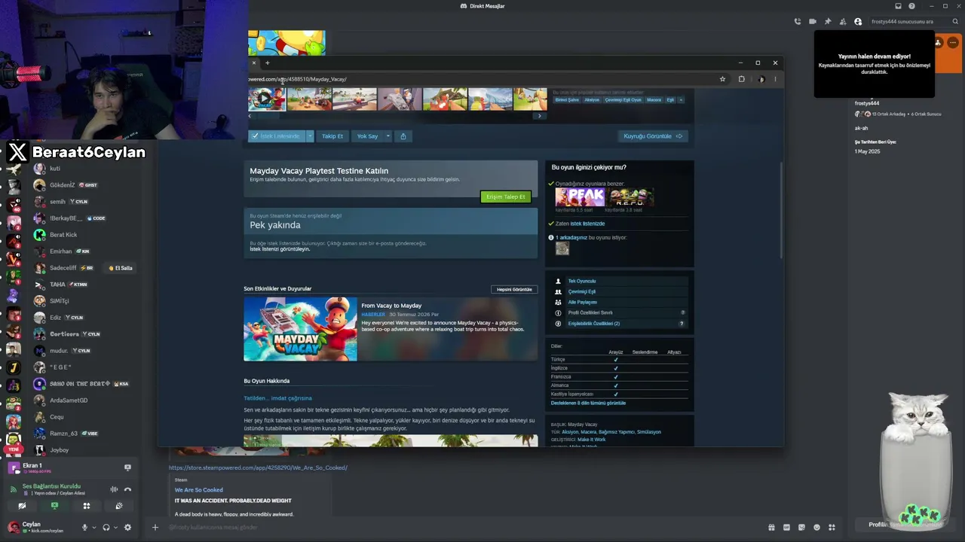The height and width of the screenshot is (542, 965).
Task: Expand more Steam tags with plus button
Action: point(681,99)
